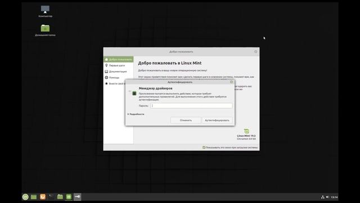Screen dimensions: 360x203
Task: Open the network tray icon
Action: coord(322,197)
